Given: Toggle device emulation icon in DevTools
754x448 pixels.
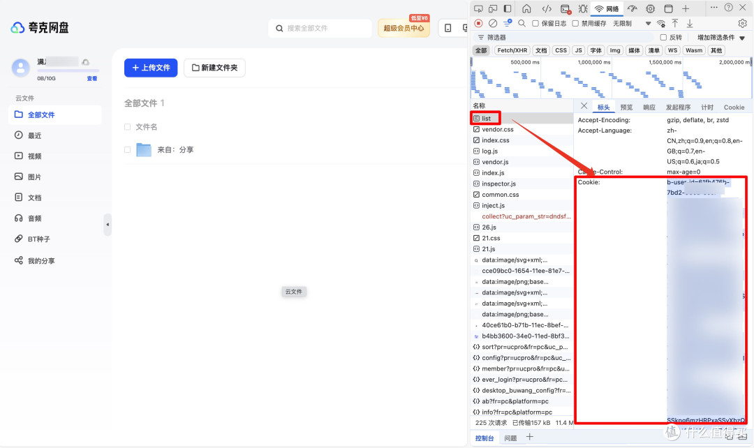Looking at the screenshot, I should click(493, 8).
